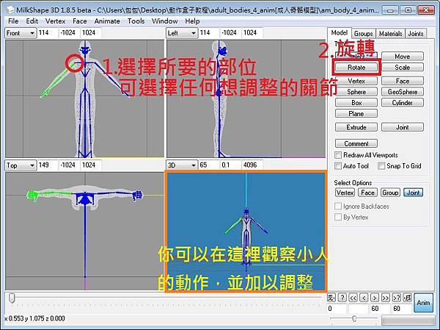Open the File menu
The width and height of the screenshot is (440, 330).
(13, 21)
